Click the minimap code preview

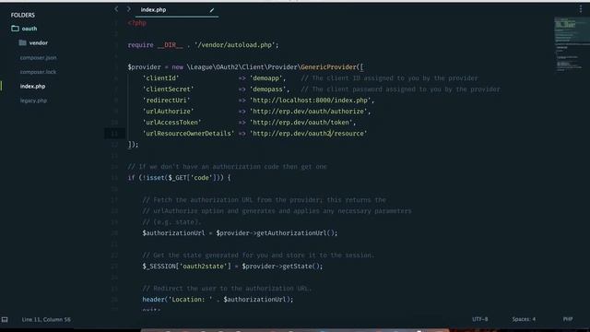pos(571,44)
